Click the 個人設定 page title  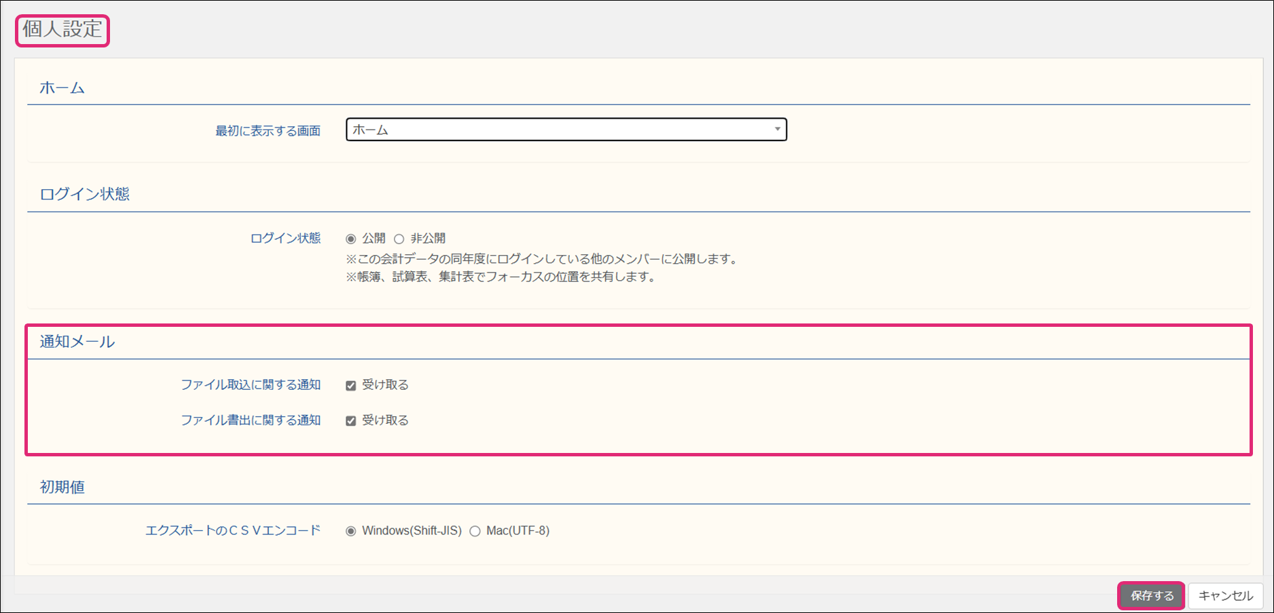62,30
